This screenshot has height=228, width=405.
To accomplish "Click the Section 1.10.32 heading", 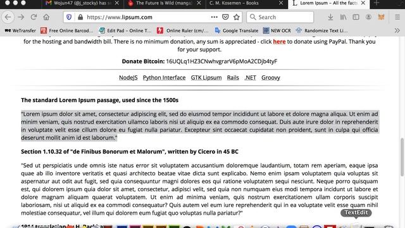I will tap(130, 151).
